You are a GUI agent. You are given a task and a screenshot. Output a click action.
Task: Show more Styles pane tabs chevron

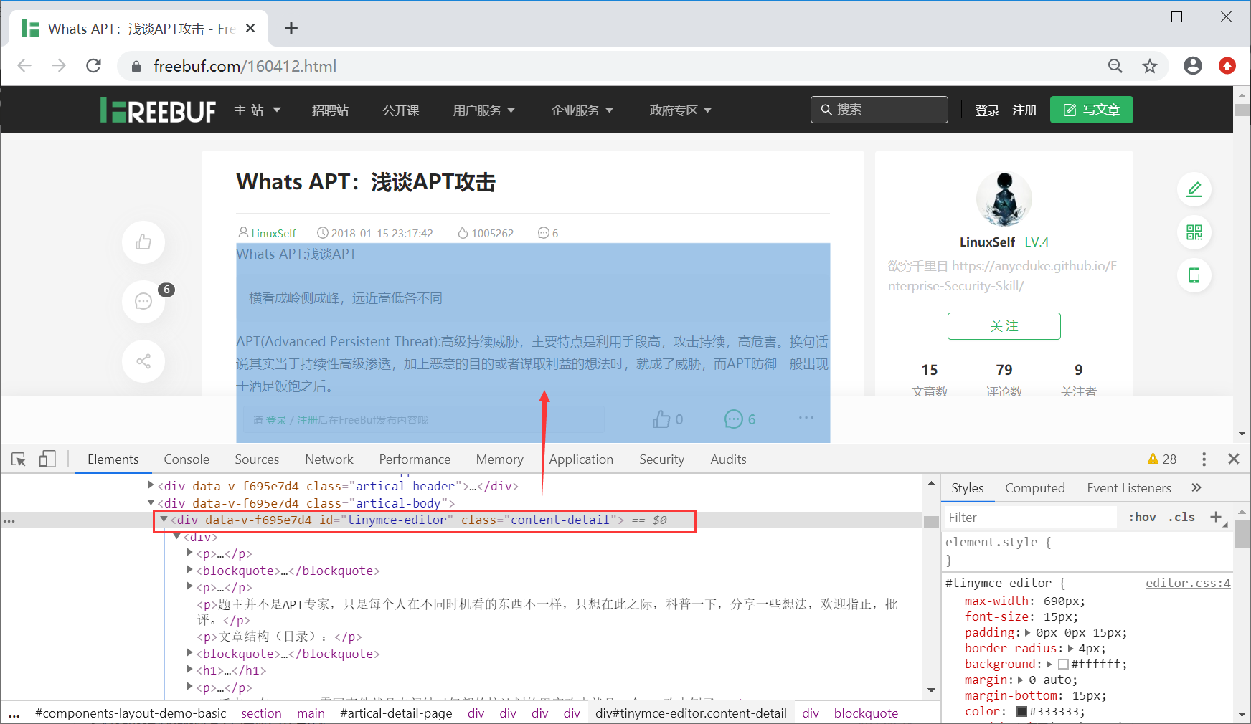1196,488
